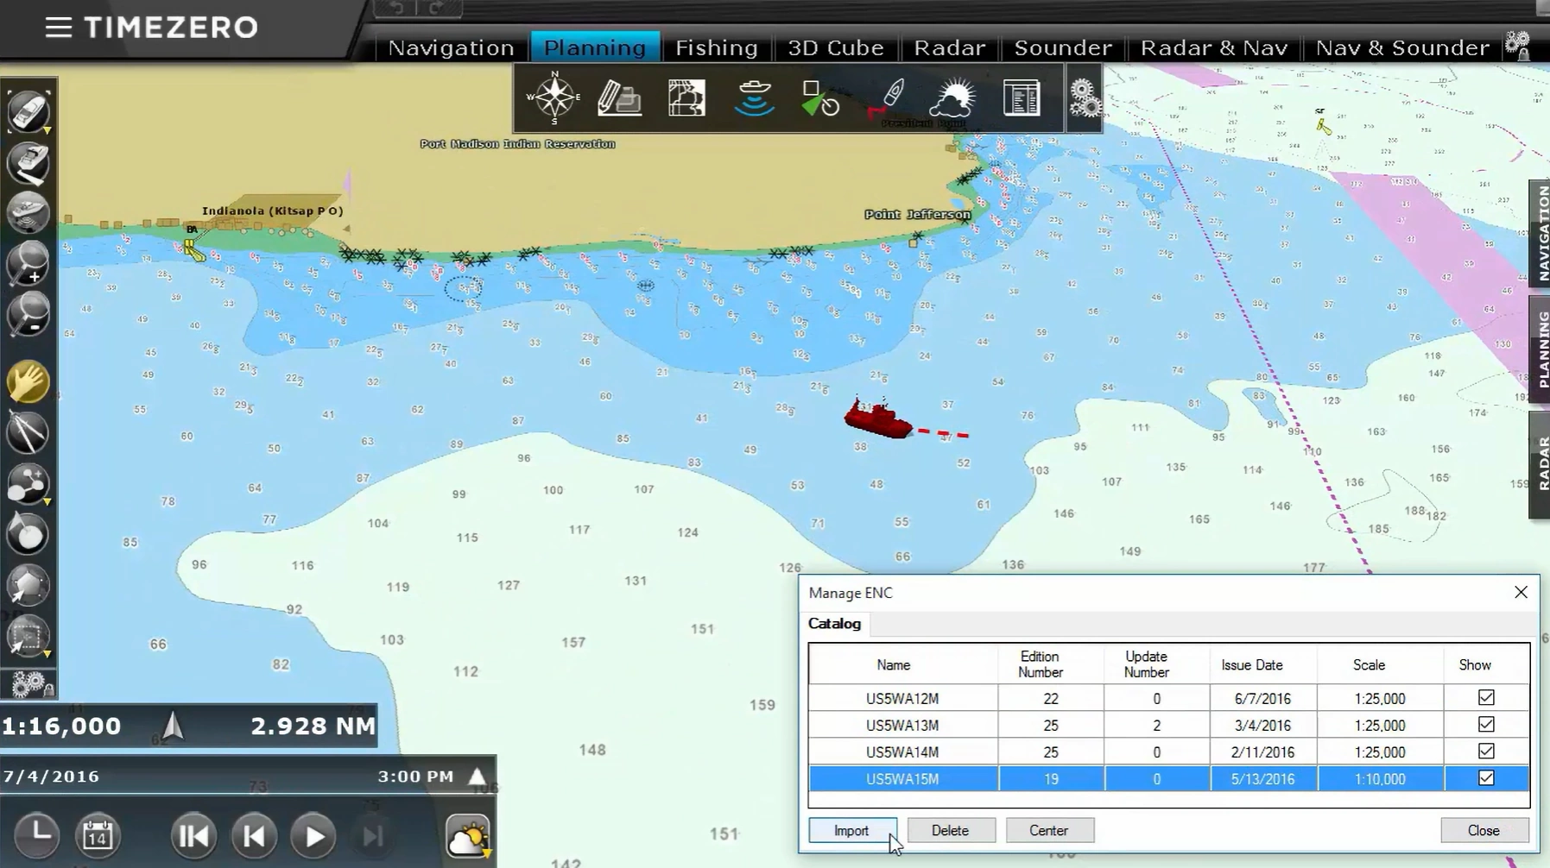Step timeline forward one interval

(x=373, y=836)
